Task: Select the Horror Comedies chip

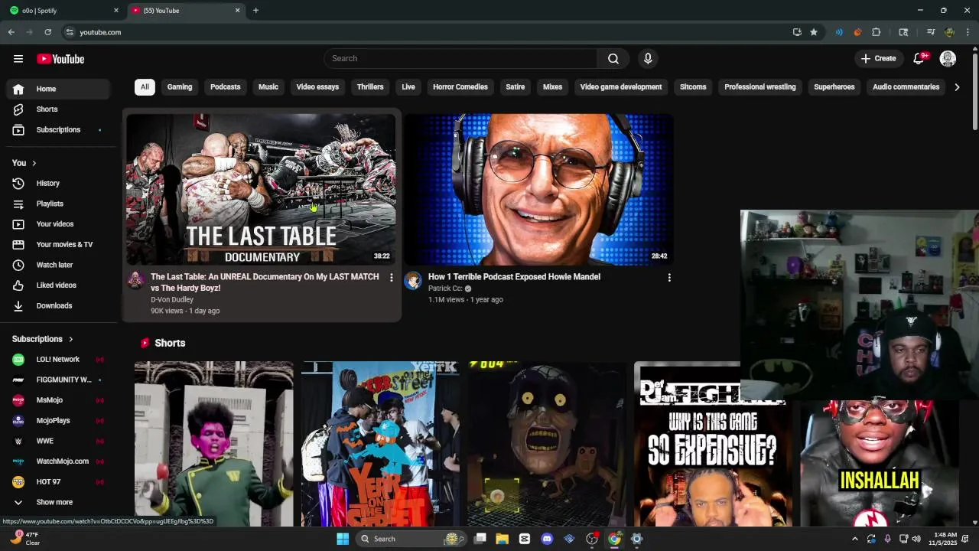Action: [460, 87]
